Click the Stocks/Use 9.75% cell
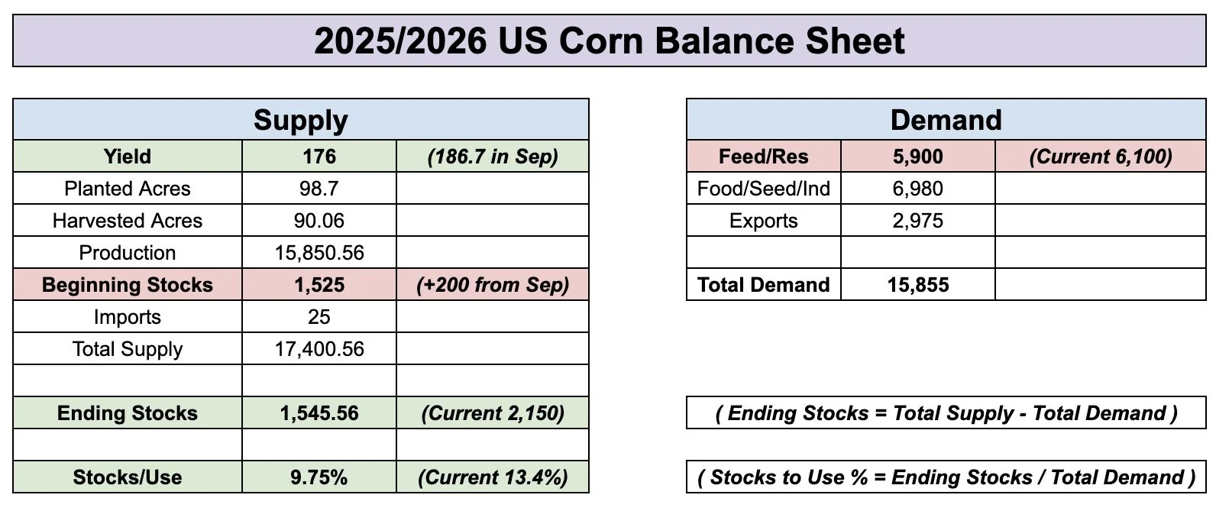Screen dimensions: 1216x511 click(319, 477)
